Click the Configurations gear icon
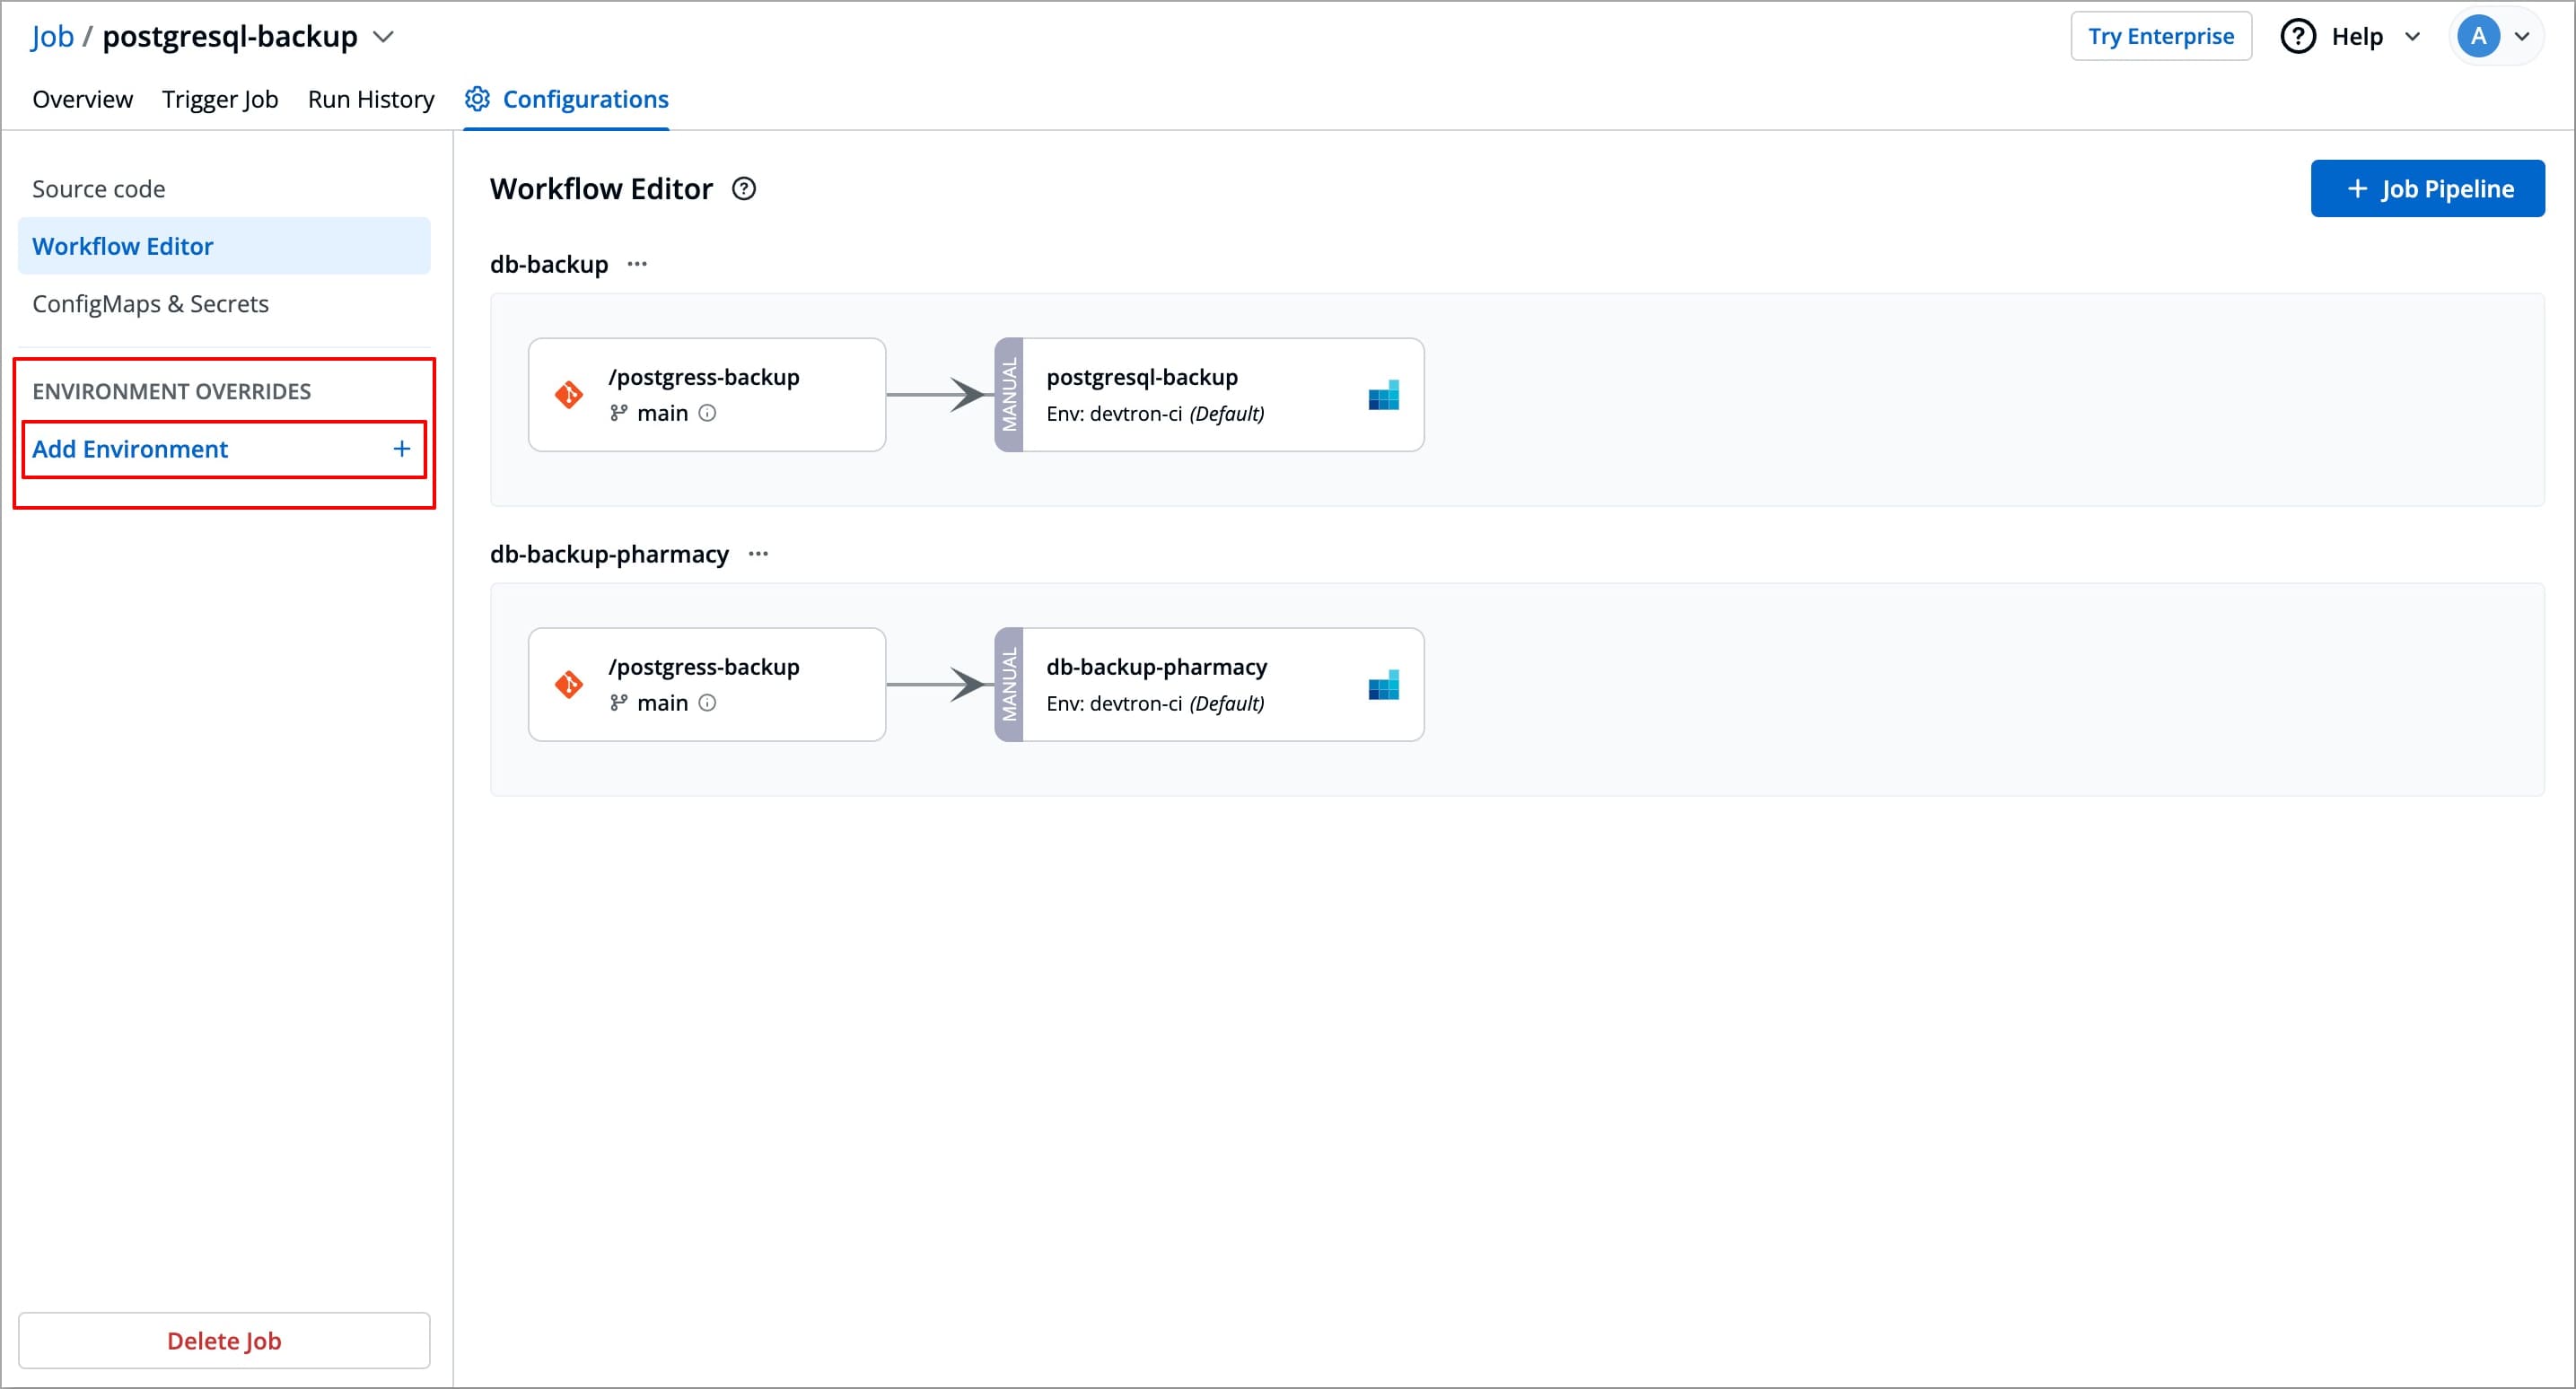Image resolution: width=2576 pixels, height=1389 pixels. [x=478, y=99]
